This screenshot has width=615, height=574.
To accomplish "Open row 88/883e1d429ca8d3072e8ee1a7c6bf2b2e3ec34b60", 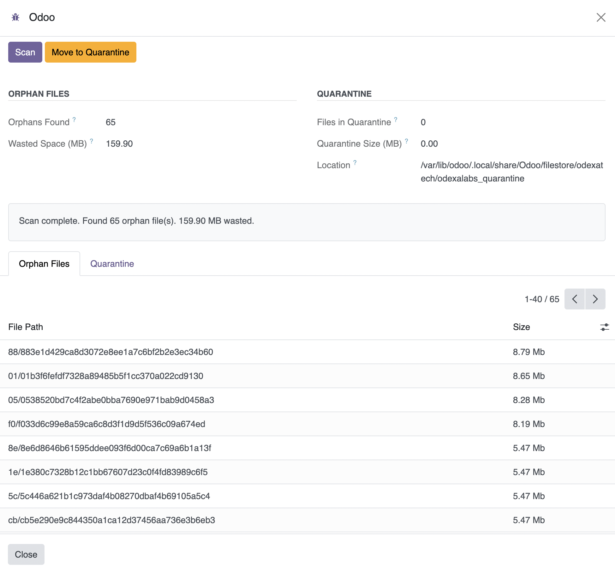I will [x=307, y=352].
